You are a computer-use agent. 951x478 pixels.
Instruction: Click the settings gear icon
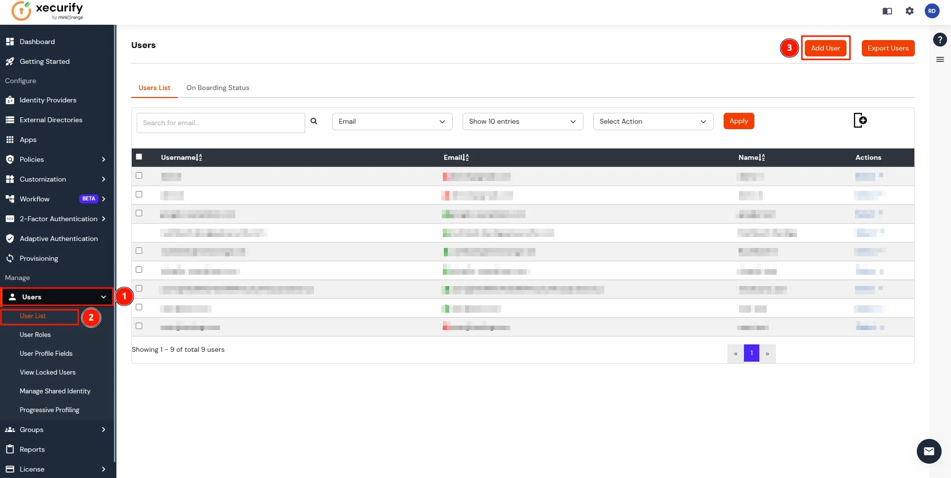pyautogui.click(x=910, y=11)
